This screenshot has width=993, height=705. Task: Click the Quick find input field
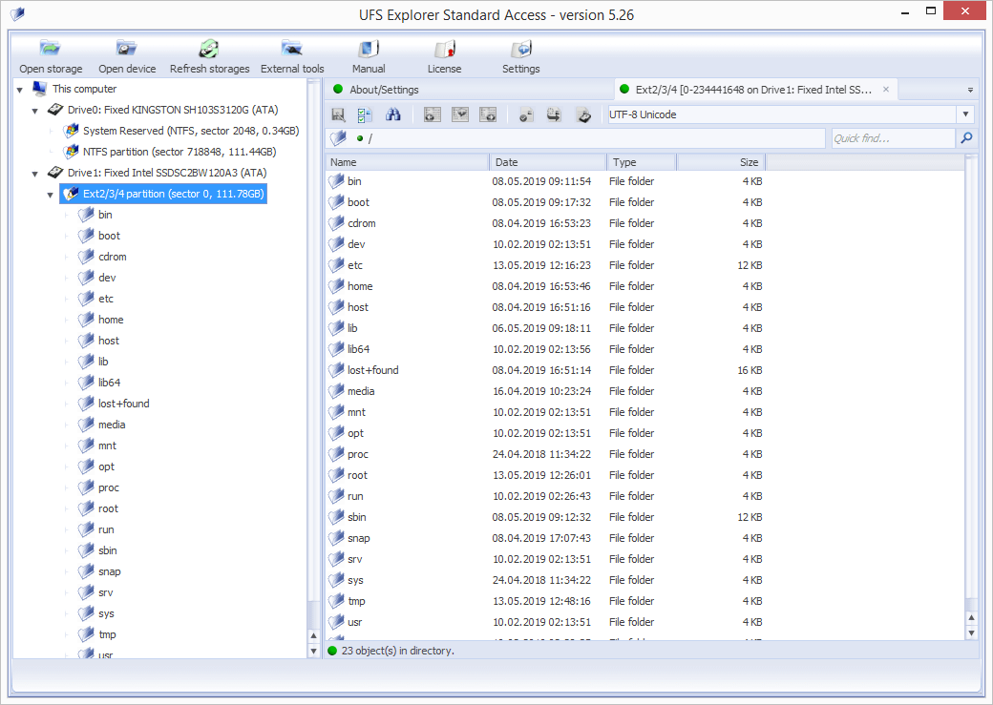tap(893, 138)
